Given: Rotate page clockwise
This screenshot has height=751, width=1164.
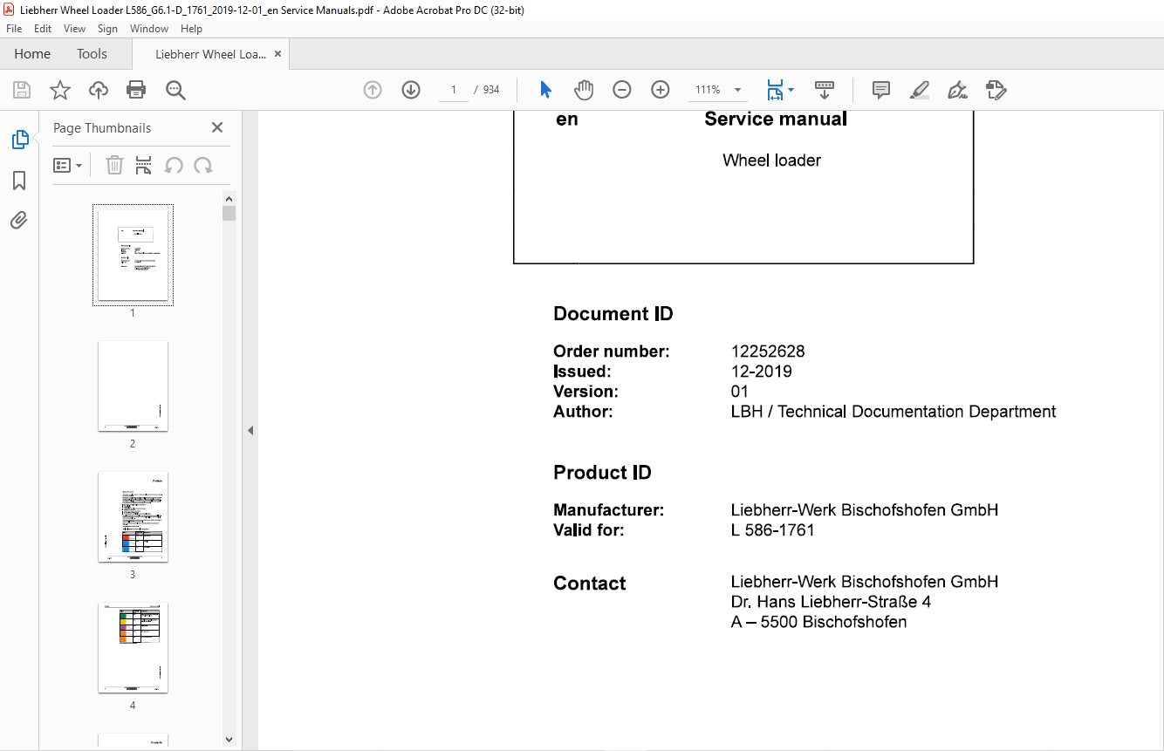Looking at the screenshot, I should pos(203,165).
